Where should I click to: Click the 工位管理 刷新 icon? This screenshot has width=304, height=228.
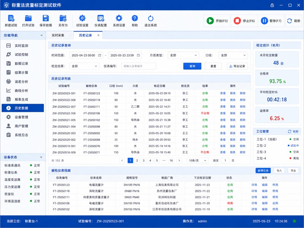290,131
